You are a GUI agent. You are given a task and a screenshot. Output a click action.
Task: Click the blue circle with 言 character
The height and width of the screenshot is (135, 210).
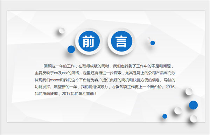point(121,41)
